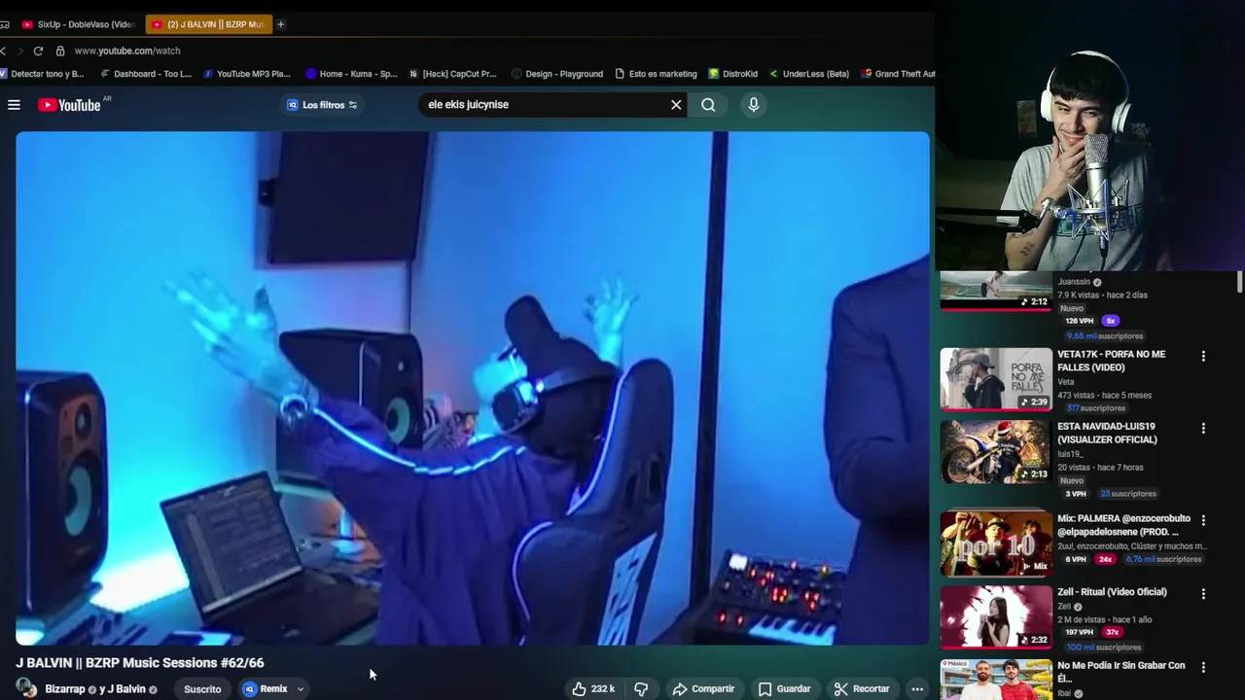Save video with Guardar button

[784, 688]
